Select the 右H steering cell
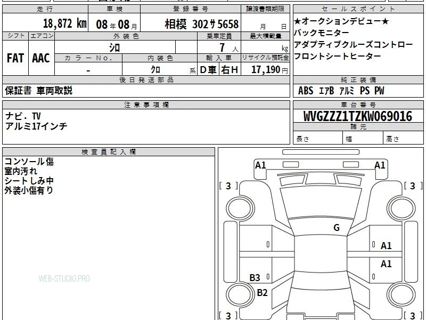Viewport: 426px width, 320px height. [230, 70]
